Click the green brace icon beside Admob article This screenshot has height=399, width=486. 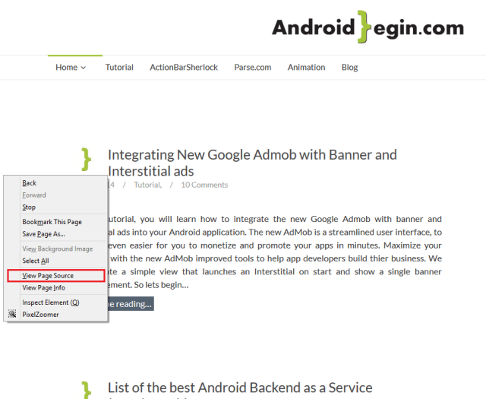tap(86, 160)
